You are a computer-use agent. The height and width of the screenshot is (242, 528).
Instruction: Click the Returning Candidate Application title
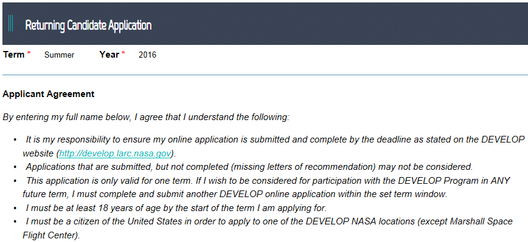click(x=88, y=25)
